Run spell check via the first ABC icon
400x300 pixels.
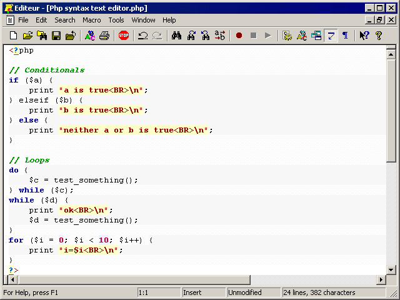90,36
